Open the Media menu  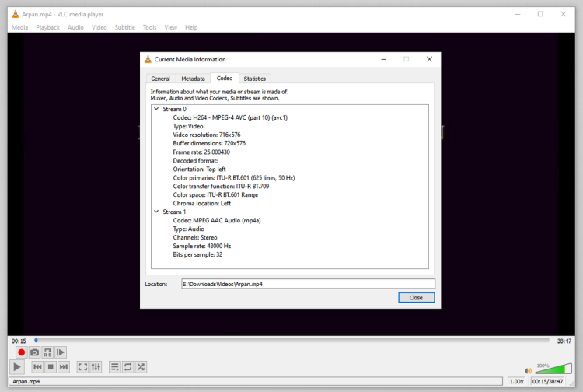click(x=19, y=27)
